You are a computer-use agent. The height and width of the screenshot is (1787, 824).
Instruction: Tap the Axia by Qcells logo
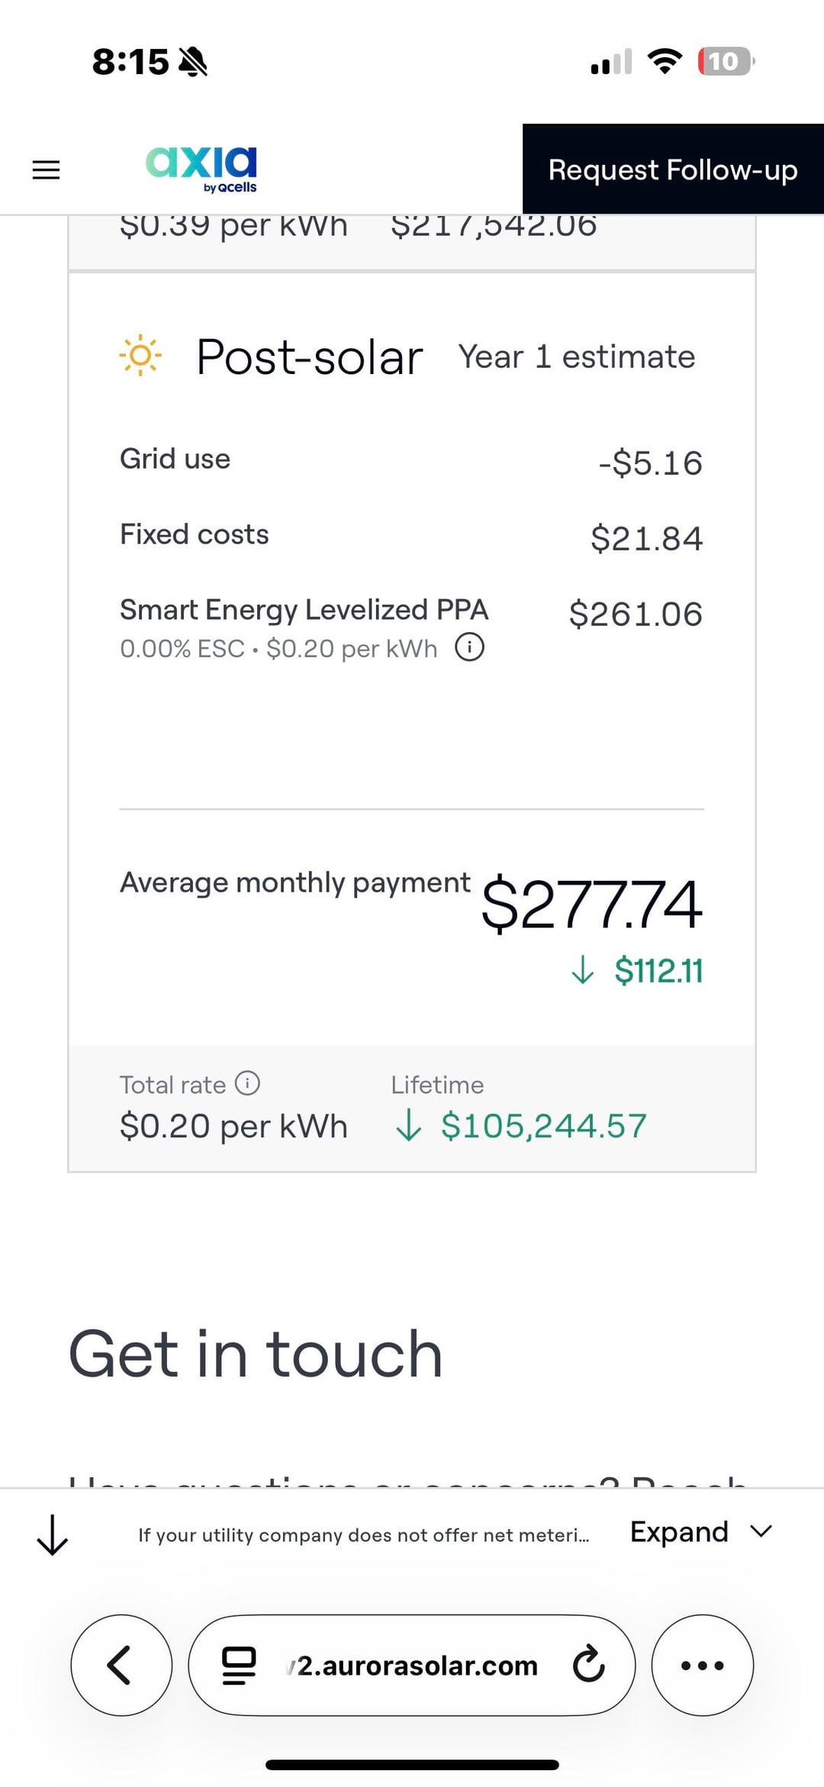point(201,169)
